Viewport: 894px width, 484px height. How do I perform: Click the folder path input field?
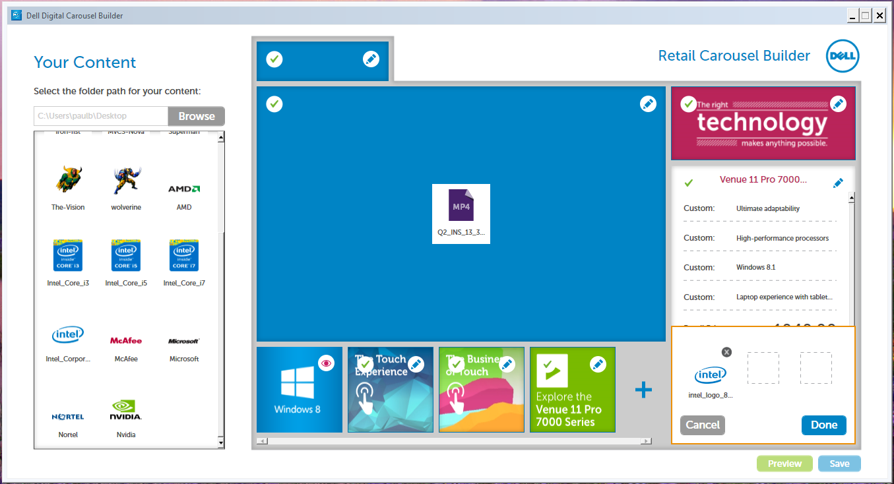coord(101,116)
